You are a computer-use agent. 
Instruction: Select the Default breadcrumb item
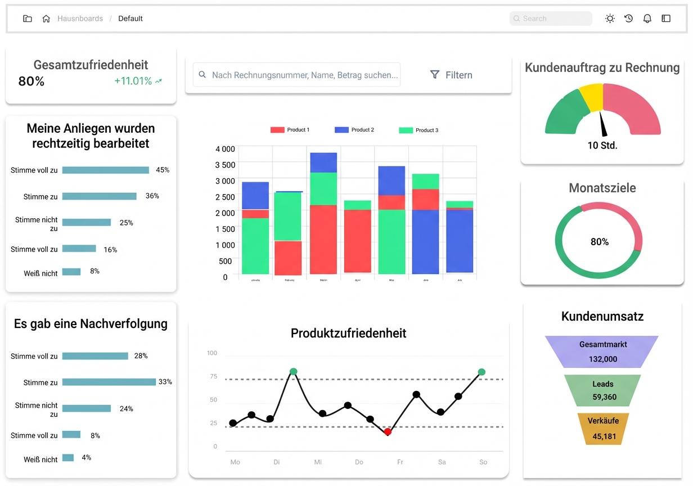pos(130,18)
